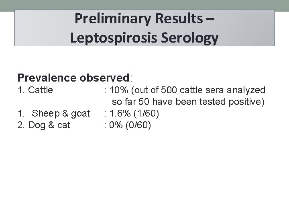
Task: Click the phrase "so far 50"
Action: [130, 102]
